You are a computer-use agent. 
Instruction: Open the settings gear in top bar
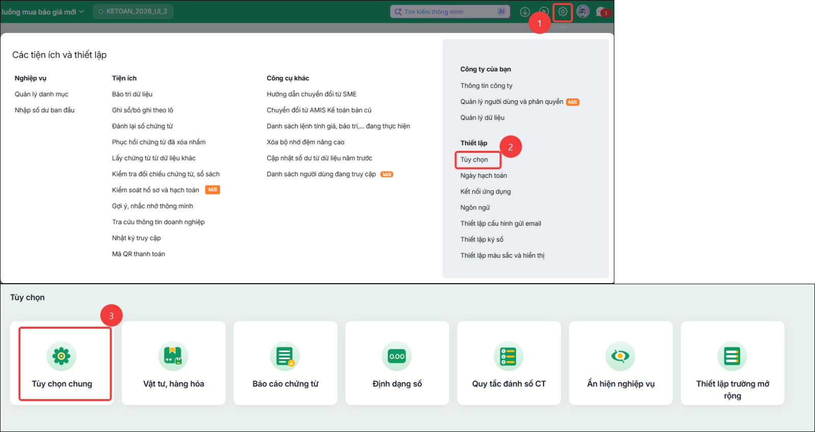[x=563, y=12]
